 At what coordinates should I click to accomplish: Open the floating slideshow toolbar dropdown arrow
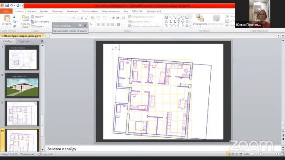[x=80, y=26]
